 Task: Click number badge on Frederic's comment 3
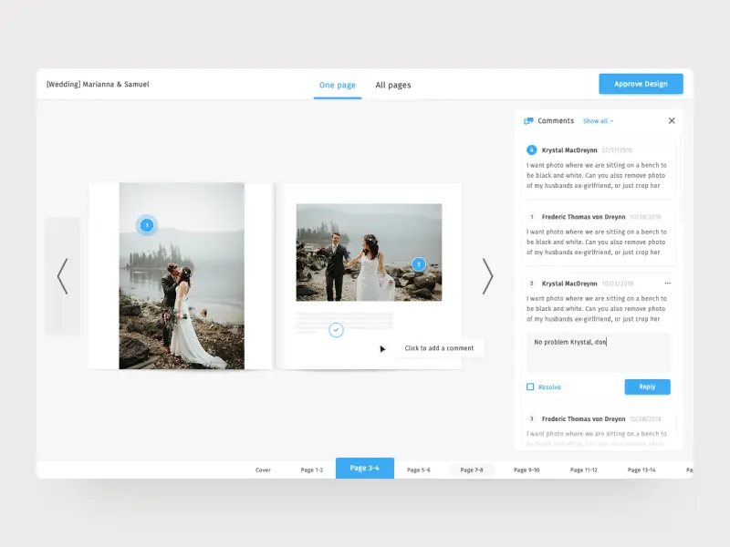(x=532, y=418)
